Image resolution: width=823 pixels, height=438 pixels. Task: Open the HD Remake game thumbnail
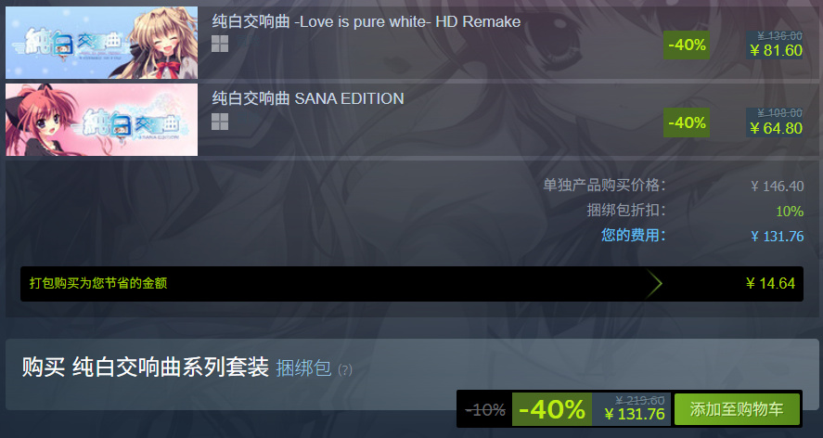(102, 43)
